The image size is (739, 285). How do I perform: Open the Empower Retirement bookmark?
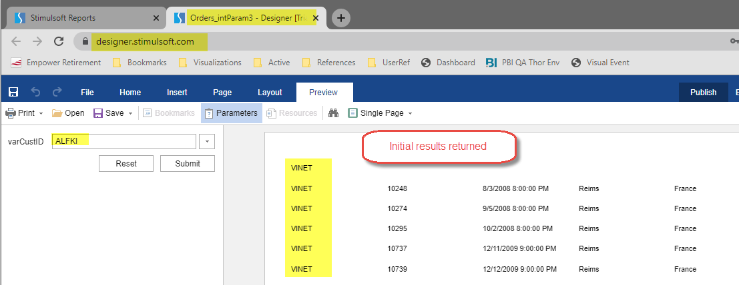pos(57,63)
